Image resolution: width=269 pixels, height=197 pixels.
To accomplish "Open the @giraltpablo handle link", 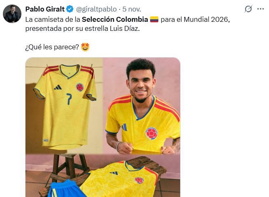I will (x=96, y=9).
